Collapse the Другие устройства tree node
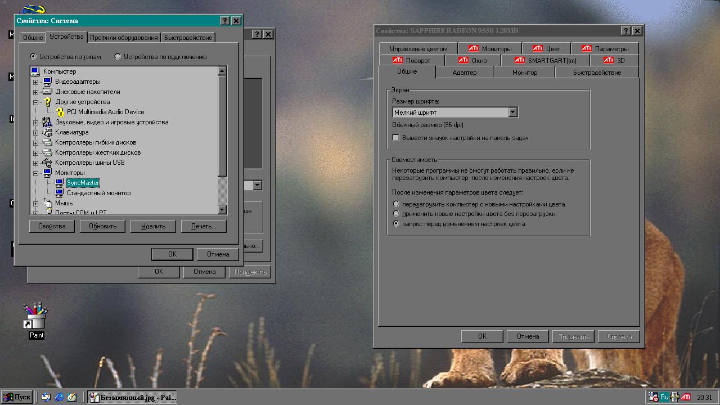Image resolution: width=720 pixels, height=405 pixels. (x=36, y=102)
